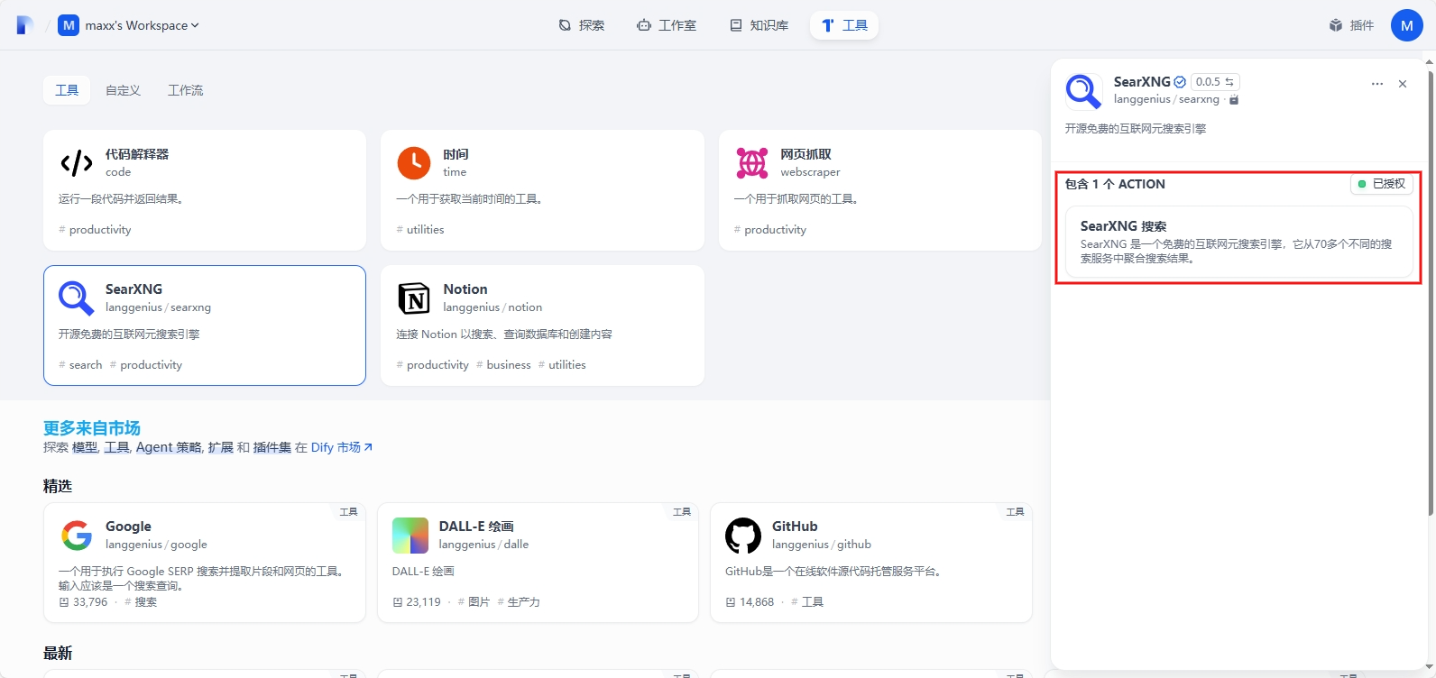1436x678 pixels.
Task: Open the DALL-E 绘画 card title
Action: (x=476, y=527)
